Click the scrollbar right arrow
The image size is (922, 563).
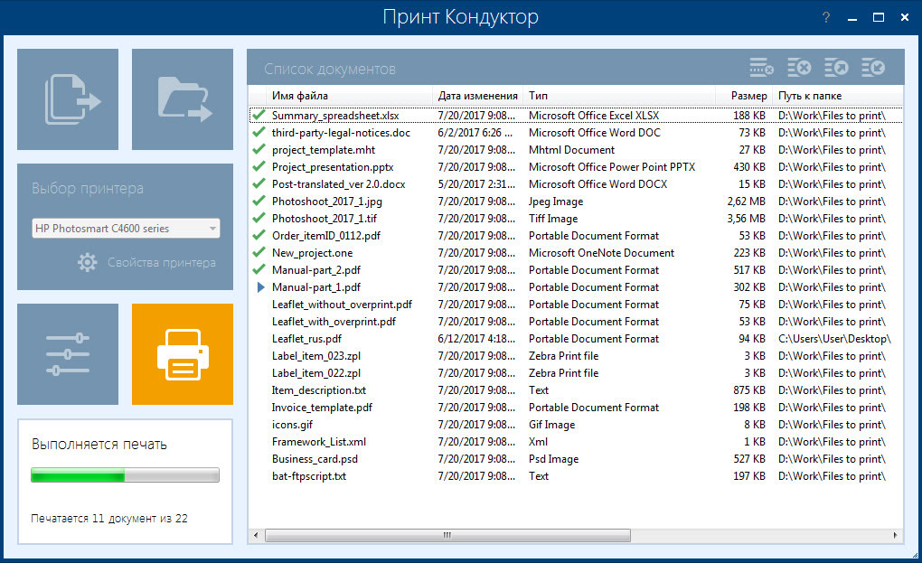pos(895,535)
